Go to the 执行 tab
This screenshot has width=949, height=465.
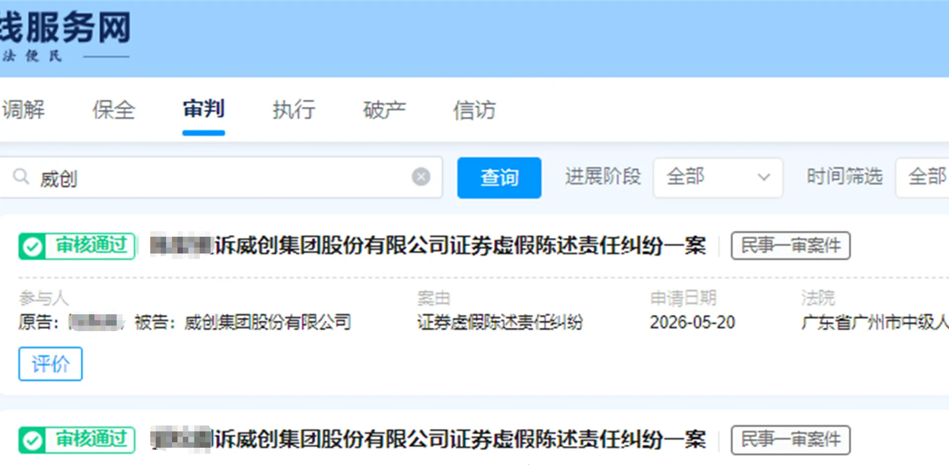[294, 110]
